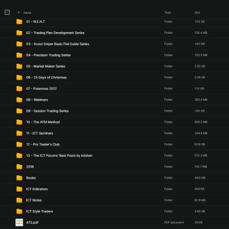Open 04 - Precision Trading Series name
Viewport: 229px width, 229px height.
tap(49, 55)
